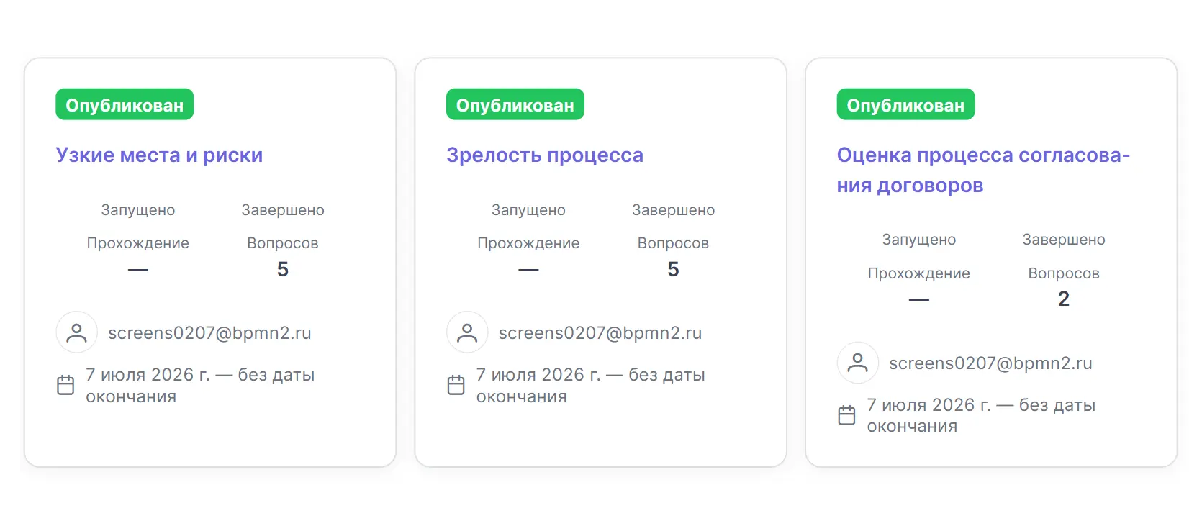Click "Прохождение" label in "Узкие места и риски"
1202x526 pixels.
tap(138, 243)
